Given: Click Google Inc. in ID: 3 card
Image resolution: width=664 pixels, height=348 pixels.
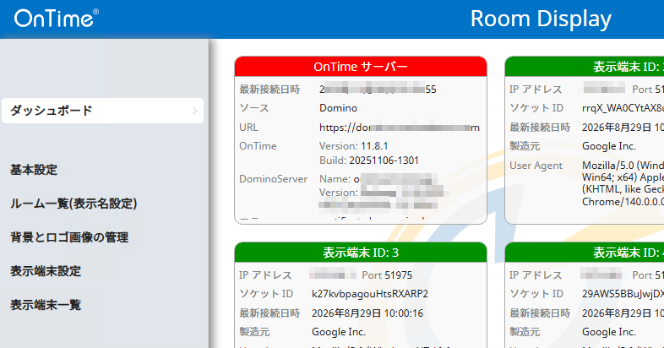Looking at the screenshot, I should pyautogui.click(x=339, y=332).
